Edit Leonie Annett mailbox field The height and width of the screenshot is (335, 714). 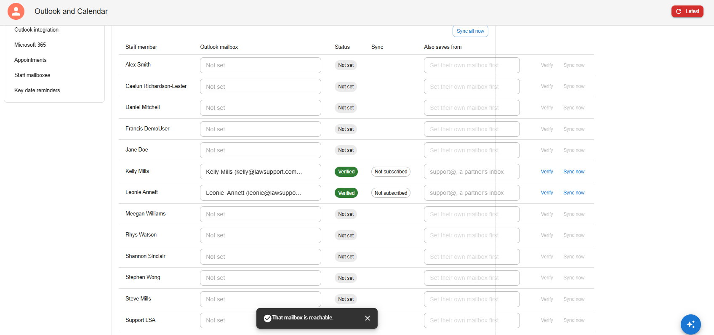[261, 193]
